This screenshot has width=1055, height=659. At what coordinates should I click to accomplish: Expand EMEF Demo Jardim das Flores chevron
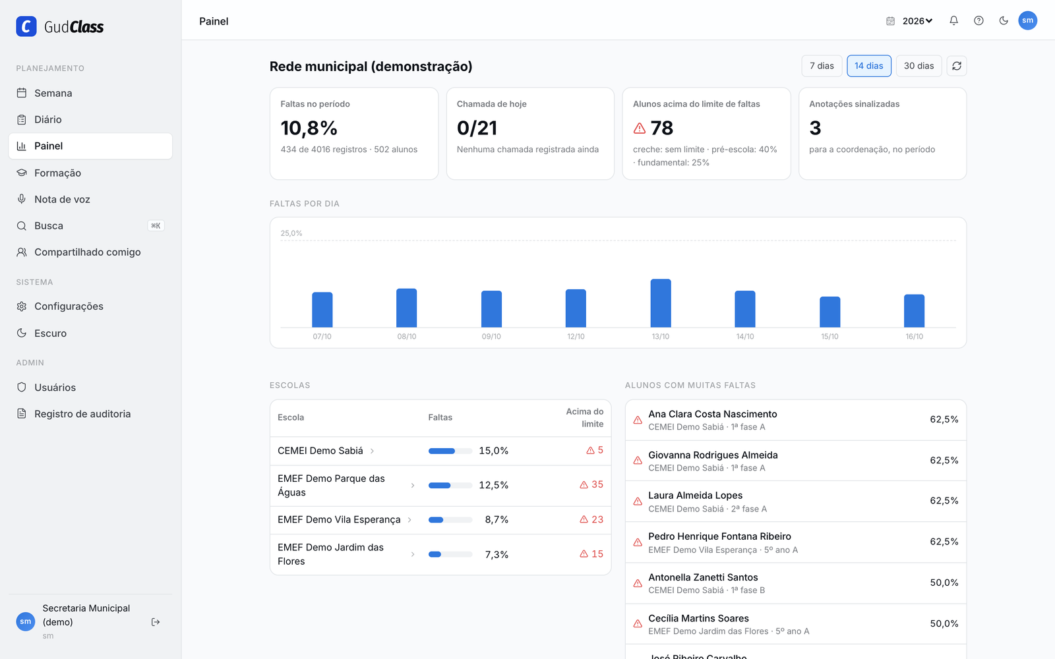tap(413, 554)
